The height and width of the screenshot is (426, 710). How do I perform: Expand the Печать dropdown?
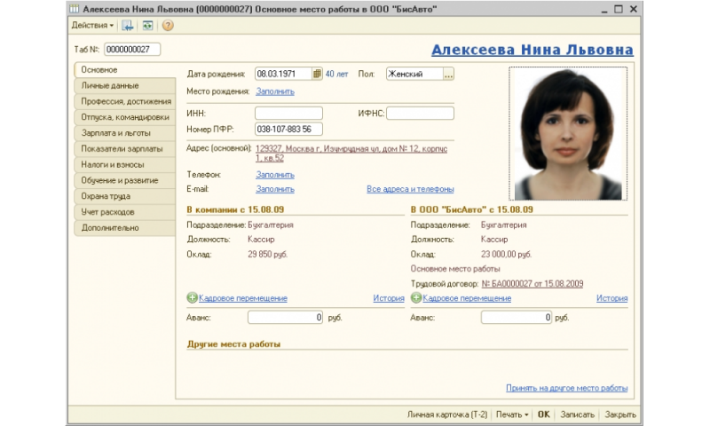tap(513, 414)
